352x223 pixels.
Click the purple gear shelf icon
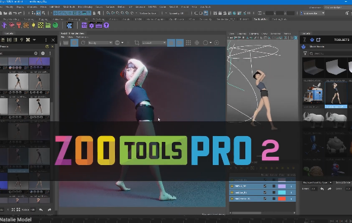(x=91, y=25)
